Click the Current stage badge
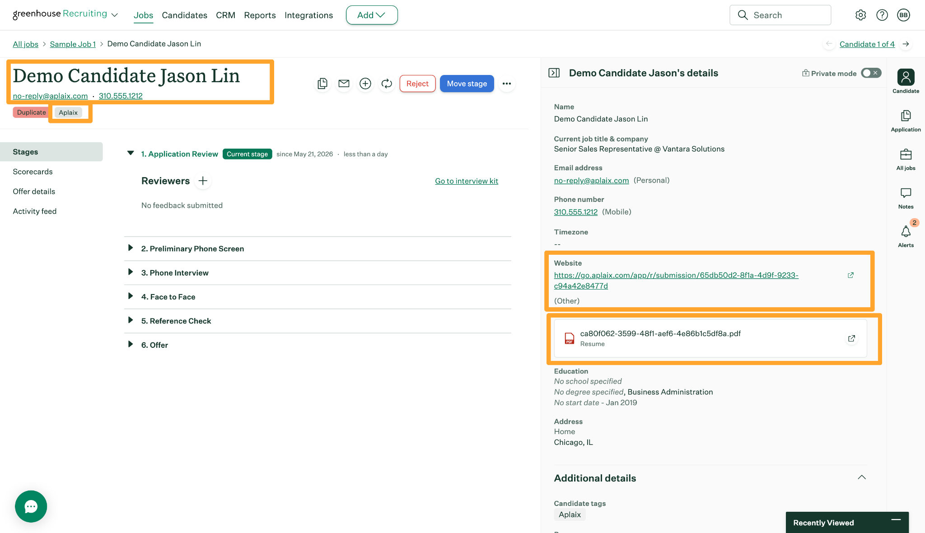 pyautogui.click(x=247, y=154)
